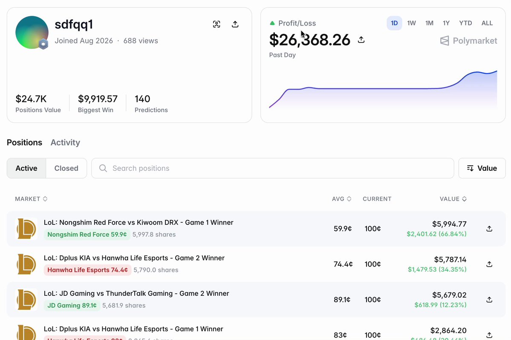The image size is (511, 340).
Task: Click the $2,401.62 (66.84%) profit
Action: (436, 234)
